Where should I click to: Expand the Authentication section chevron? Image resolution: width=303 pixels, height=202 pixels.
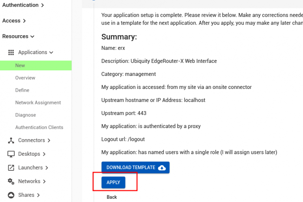(x=42, y=5)
